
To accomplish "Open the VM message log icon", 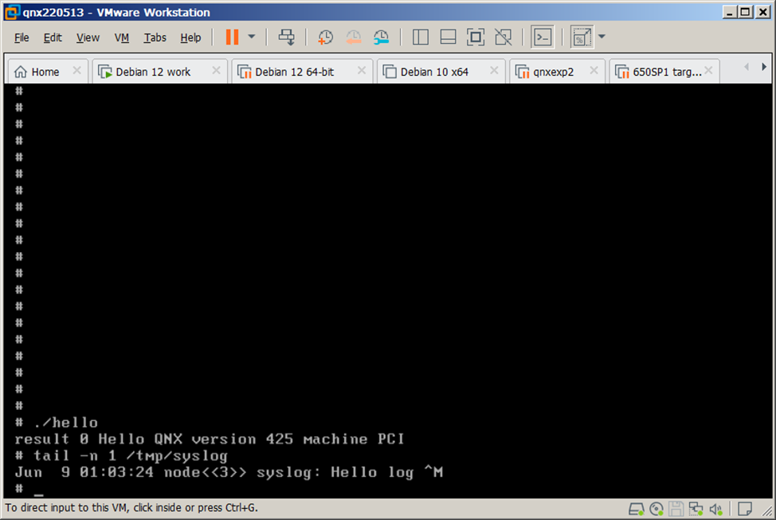I will [746, 509].
